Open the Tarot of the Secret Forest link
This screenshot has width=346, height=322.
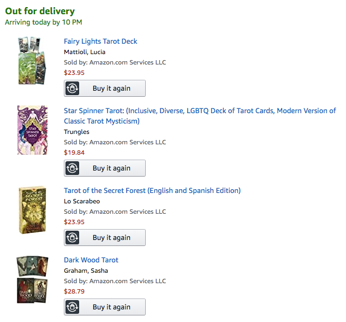pos(152,191)
